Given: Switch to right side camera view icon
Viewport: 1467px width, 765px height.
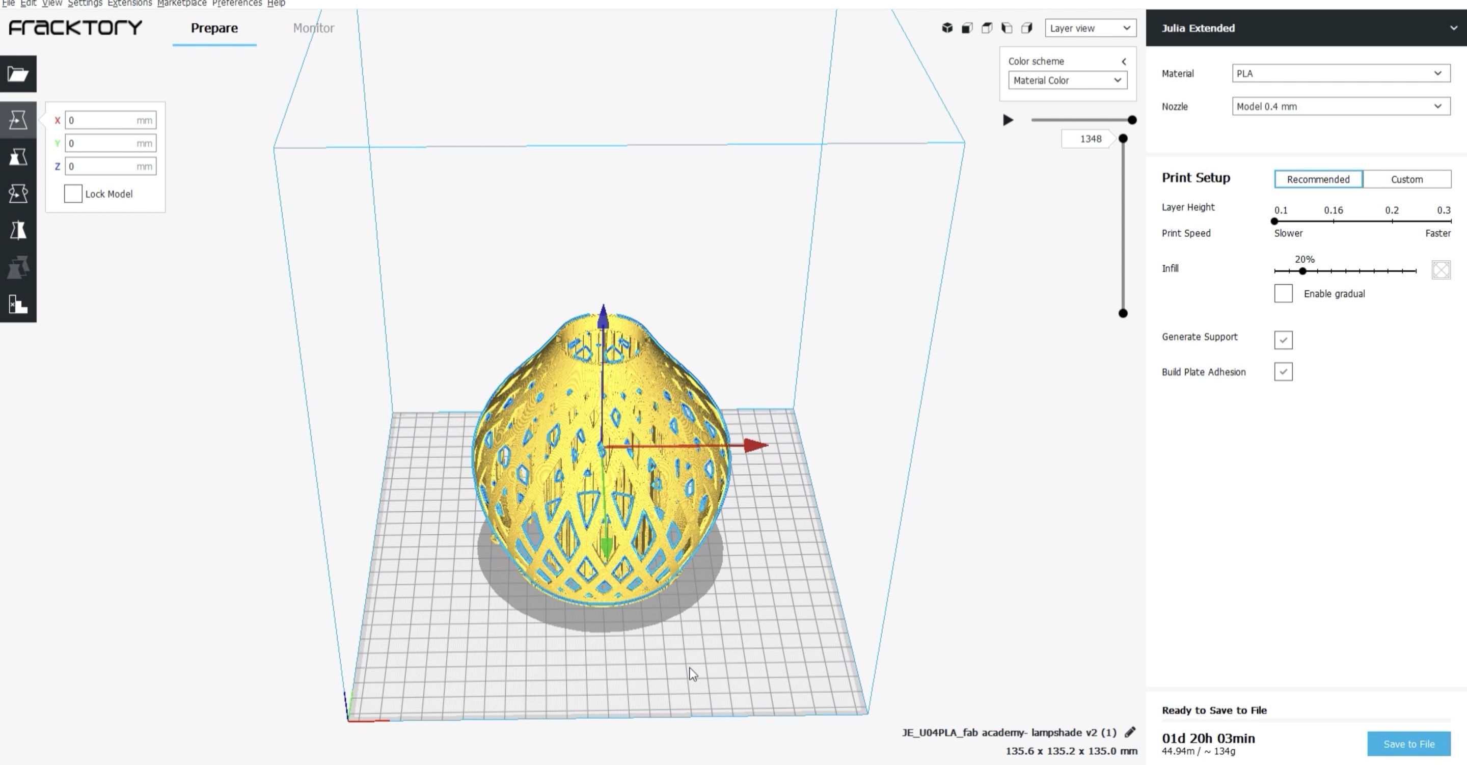Looking at the screenshot, I should [1027, 28].
